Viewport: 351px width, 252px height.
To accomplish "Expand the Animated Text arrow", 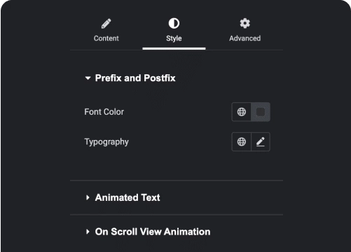I will coord(88,197).
